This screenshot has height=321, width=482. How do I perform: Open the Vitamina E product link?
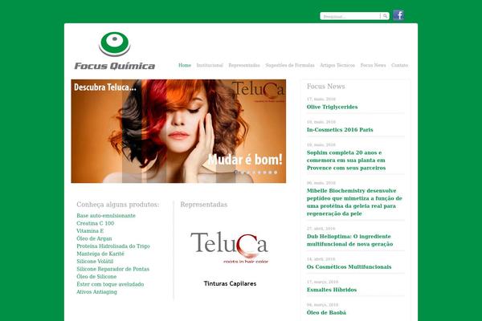(x=90, y=230)
